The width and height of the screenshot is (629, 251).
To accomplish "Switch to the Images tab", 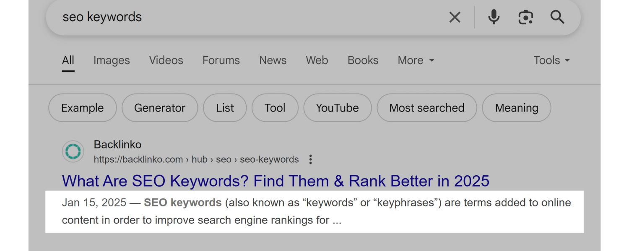I will pyautogui.click(x=111, y=60).
